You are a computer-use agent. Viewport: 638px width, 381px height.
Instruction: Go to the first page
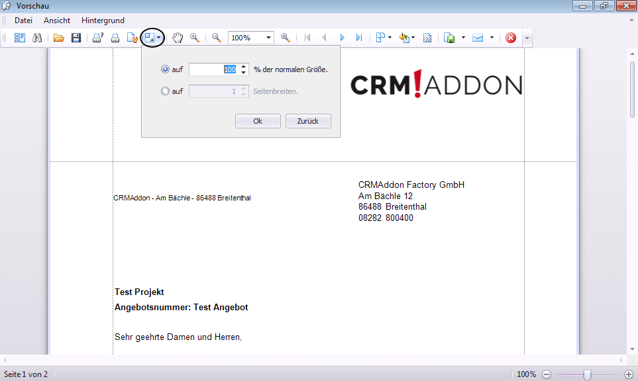[307, 38]
